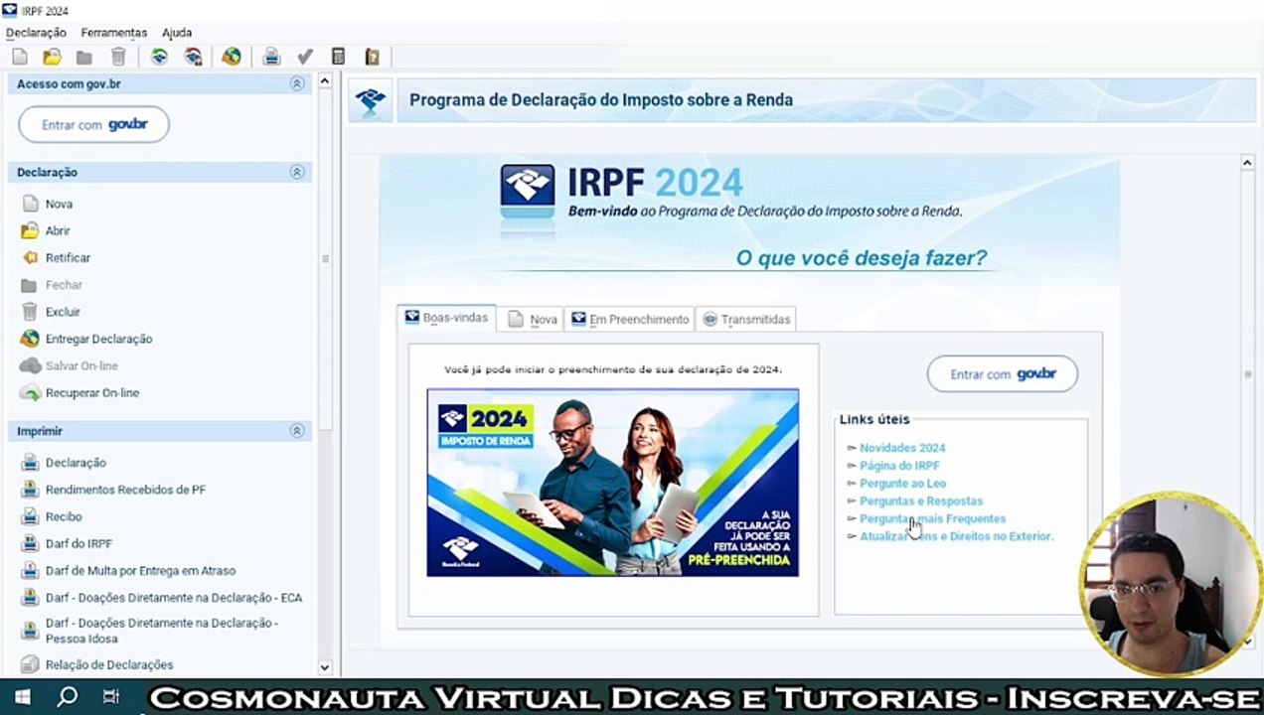Click the New declaration toolbar icon
This screenshot has height=715, width=1264.
coord(20,58)
